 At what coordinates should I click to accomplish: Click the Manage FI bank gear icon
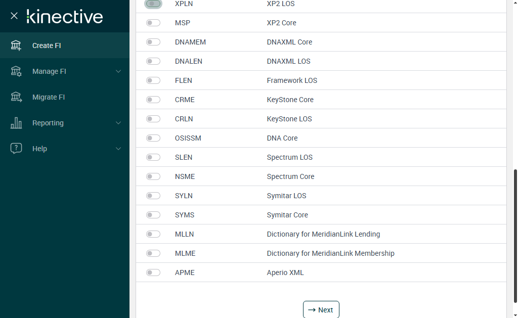point(16,71)
